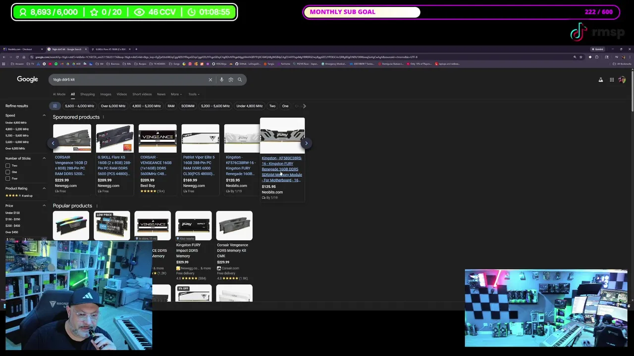Switch to the Shopping results tab
This screenshot has height=356, width=634.
click(87, 94)
